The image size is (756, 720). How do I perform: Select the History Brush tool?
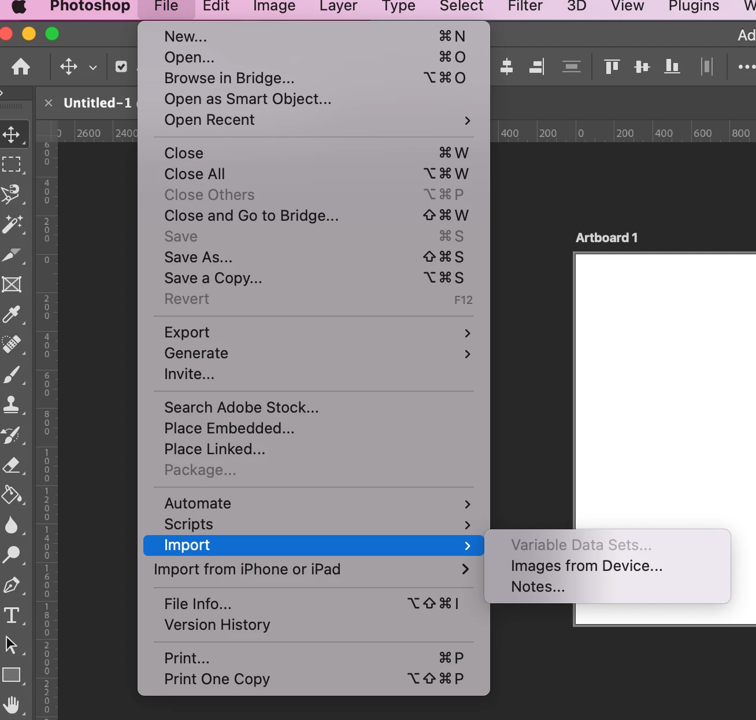click(x=12, y=435)
